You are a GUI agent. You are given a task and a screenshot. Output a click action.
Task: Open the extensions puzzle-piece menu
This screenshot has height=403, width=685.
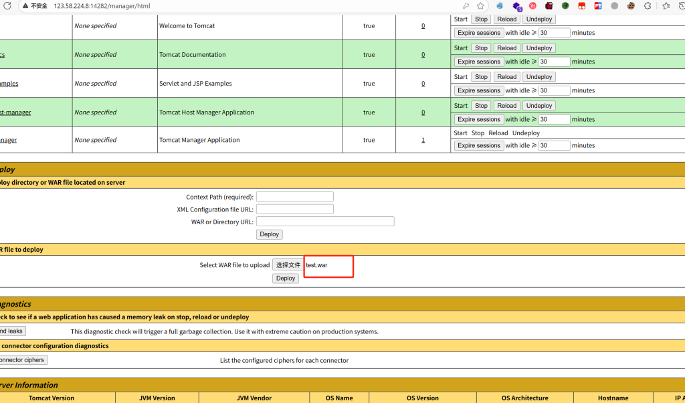point(648,5)
